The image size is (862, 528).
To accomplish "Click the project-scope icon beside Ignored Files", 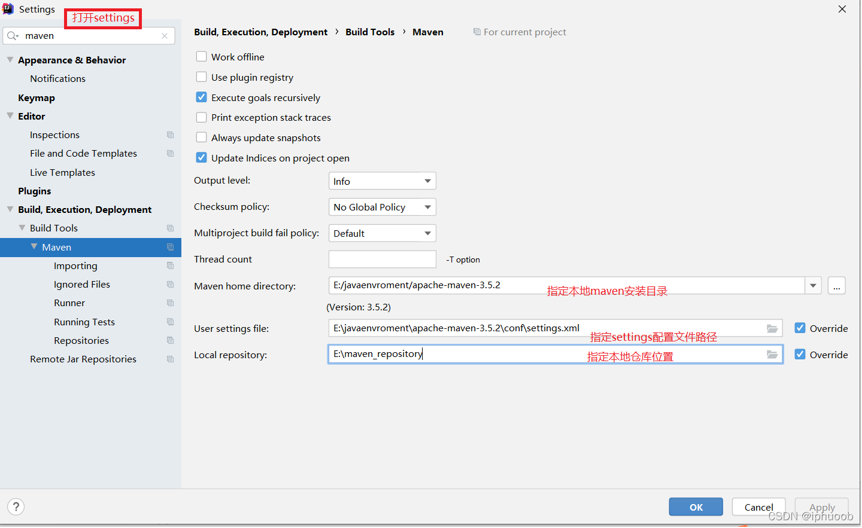I will click(170, 285).
